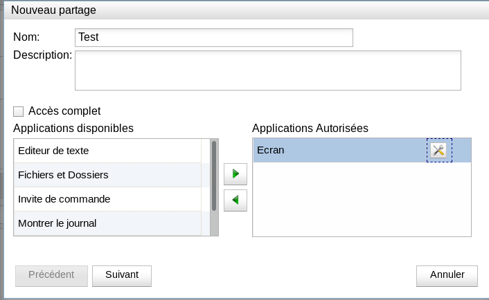
Task: Open the Ecran settings tools icon
Action: click(x=438, y=150)
